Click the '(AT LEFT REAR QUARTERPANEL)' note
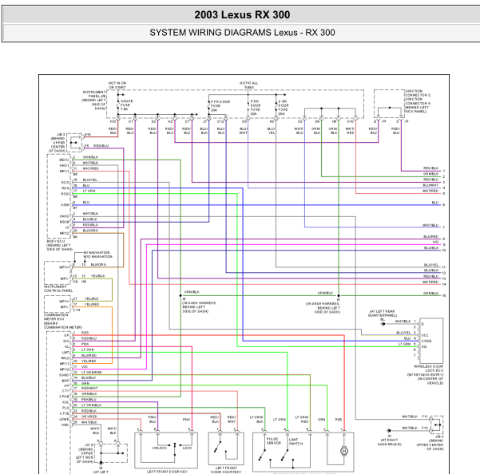The width and height of the screenshot is (480, 474). point(383,313)
